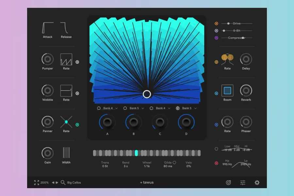Click the highlighted cyan step in sequencer strip
Viewport: 294px width, 196px height.
pos(137,153)
